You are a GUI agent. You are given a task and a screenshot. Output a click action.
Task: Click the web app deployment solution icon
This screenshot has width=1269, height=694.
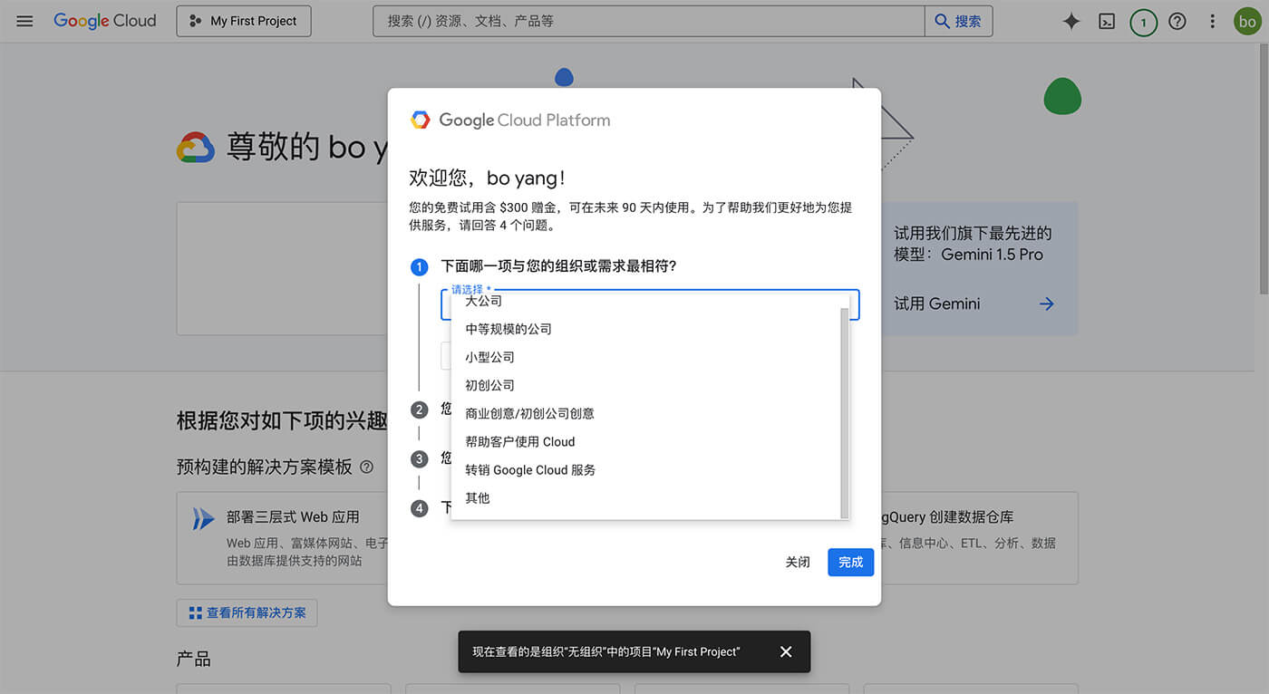[203, 517]
